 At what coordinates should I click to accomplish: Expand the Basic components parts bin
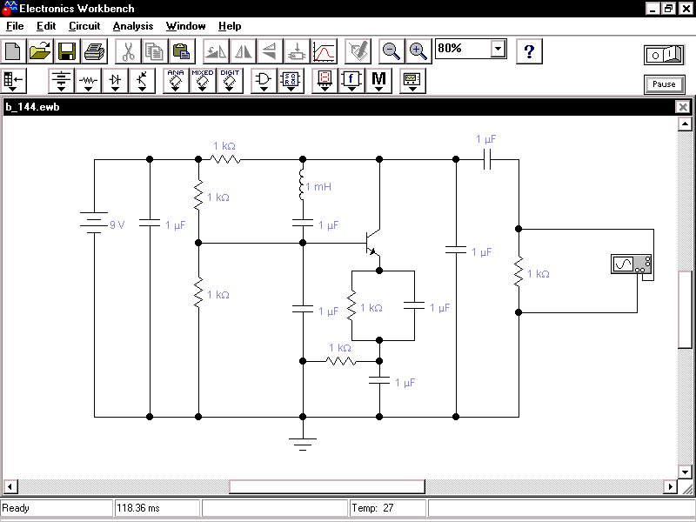(x=88, y=81)
